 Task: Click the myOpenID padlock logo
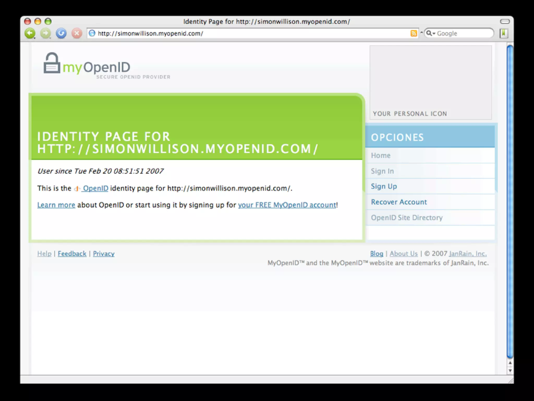(52, 63)
